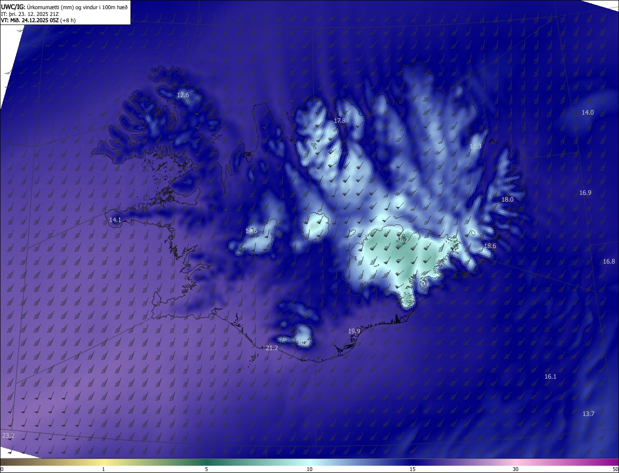
Task: Click the 21.2 value on the south coast
Action: point(272,348)
